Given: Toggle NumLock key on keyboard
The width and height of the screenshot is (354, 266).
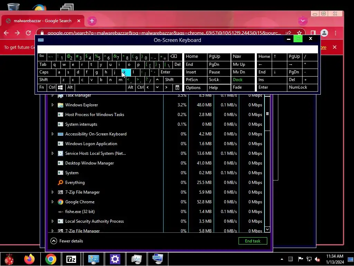Looking at the screenshot, I should [302, 87].
